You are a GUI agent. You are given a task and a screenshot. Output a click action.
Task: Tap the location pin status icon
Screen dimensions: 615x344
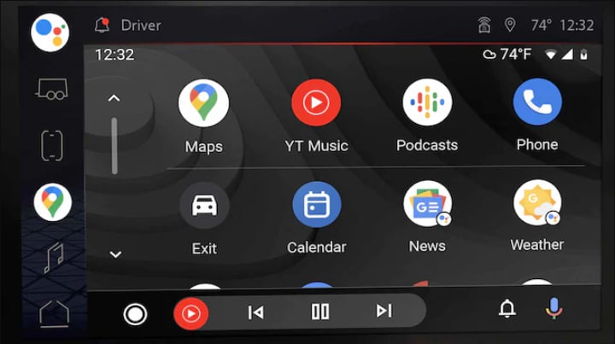pyautogui.click(x=509, y=26)
